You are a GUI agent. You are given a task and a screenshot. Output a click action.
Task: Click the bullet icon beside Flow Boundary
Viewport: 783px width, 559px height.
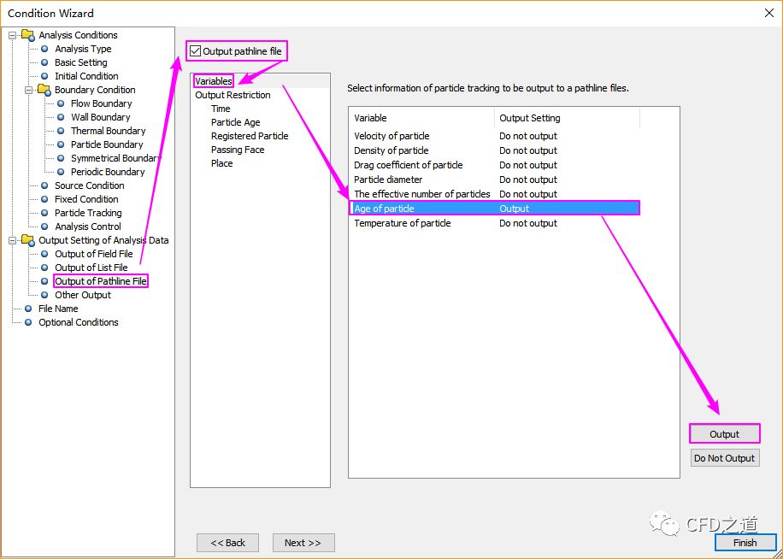[61, 103]
